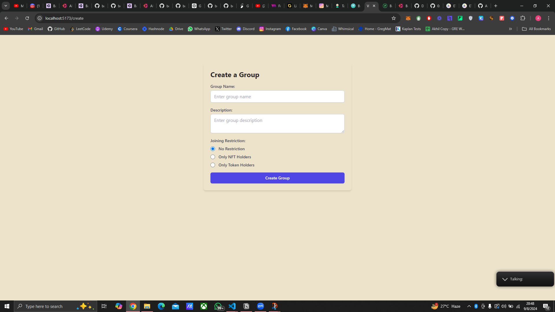Launch Microsoft Edge from the taskbar
This screenshot has width=555, height=312.
(x=161, y=306)
